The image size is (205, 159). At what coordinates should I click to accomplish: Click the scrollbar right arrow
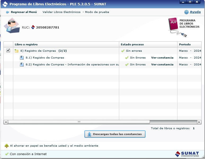pyautogui.click(x=199, y=122)
